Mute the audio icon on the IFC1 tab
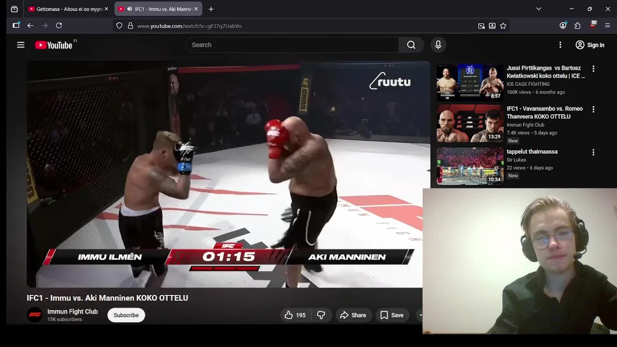The image size is (617, 347). [130, 9]
